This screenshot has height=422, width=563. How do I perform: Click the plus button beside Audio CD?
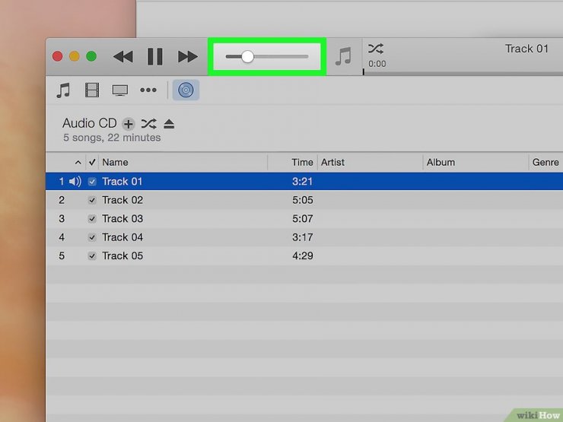tap(128, 124)
